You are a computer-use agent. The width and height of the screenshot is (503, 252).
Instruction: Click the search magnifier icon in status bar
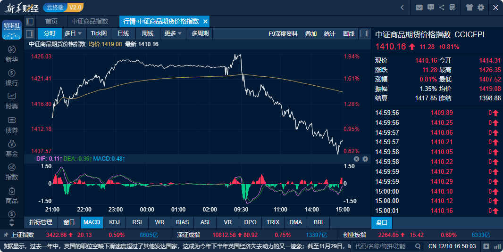pos(418,246)
